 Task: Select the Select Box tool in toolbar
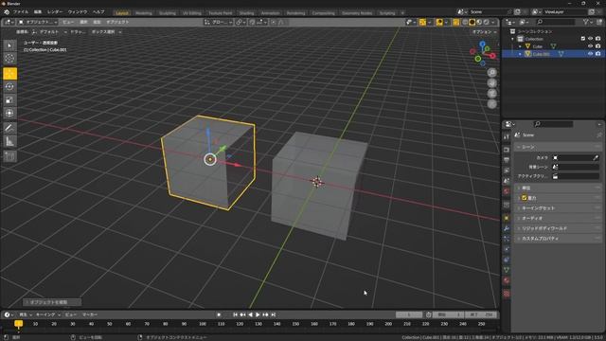point(9,45)
